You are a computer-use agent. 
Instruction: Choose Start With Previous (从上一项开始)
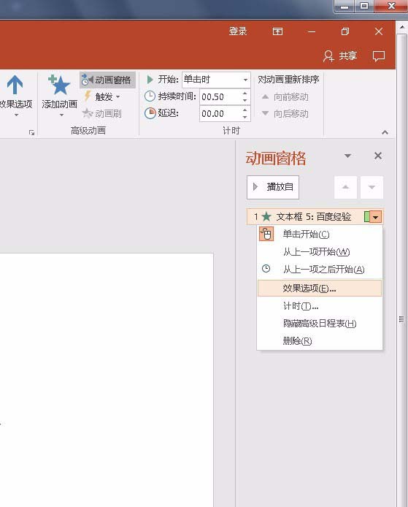click(x=319, y=251)
